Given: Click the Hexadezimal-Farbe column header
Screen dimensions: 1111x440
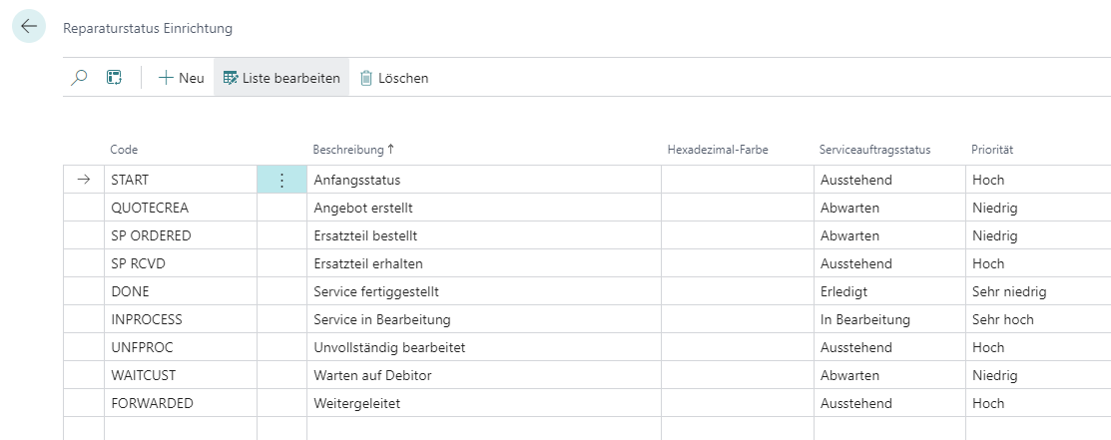Looking at the screenshot, I should (718, 150).
